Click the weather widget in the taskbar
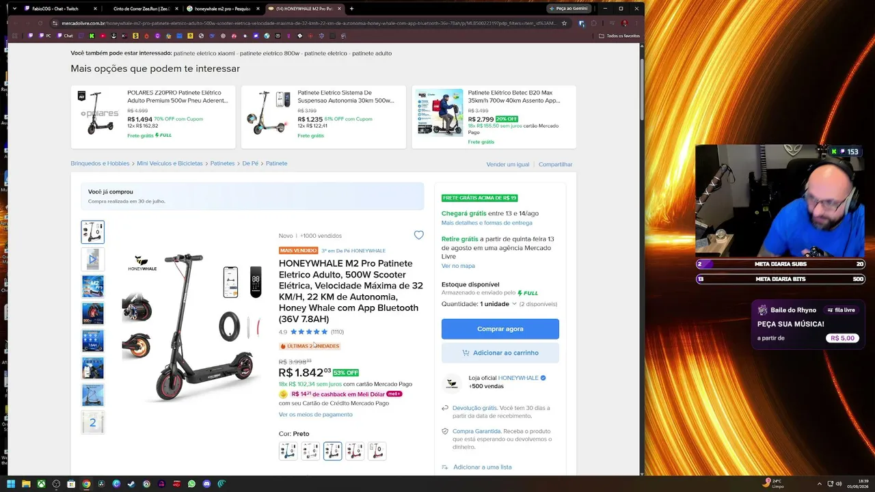Image resolution: width=875 pixels, height=492 pixels. click(x=774, y=484)
